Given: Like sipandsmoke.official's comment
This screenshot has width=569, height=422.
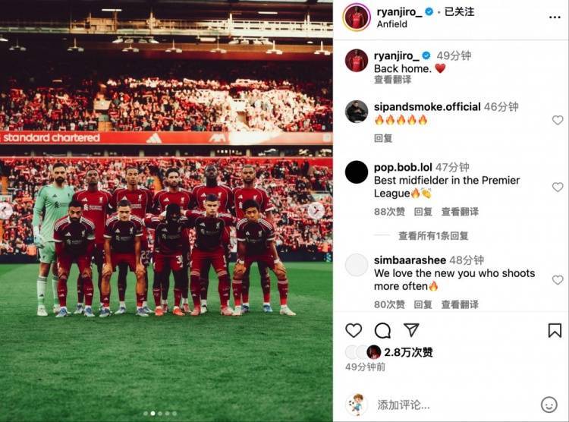Looking at the screenshot, I should [x=558, y=120].
